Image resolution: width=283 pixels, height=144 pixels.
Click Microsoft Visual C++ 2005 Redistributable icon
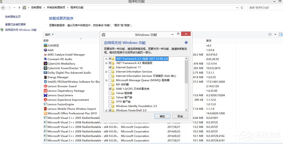[45, 118]
